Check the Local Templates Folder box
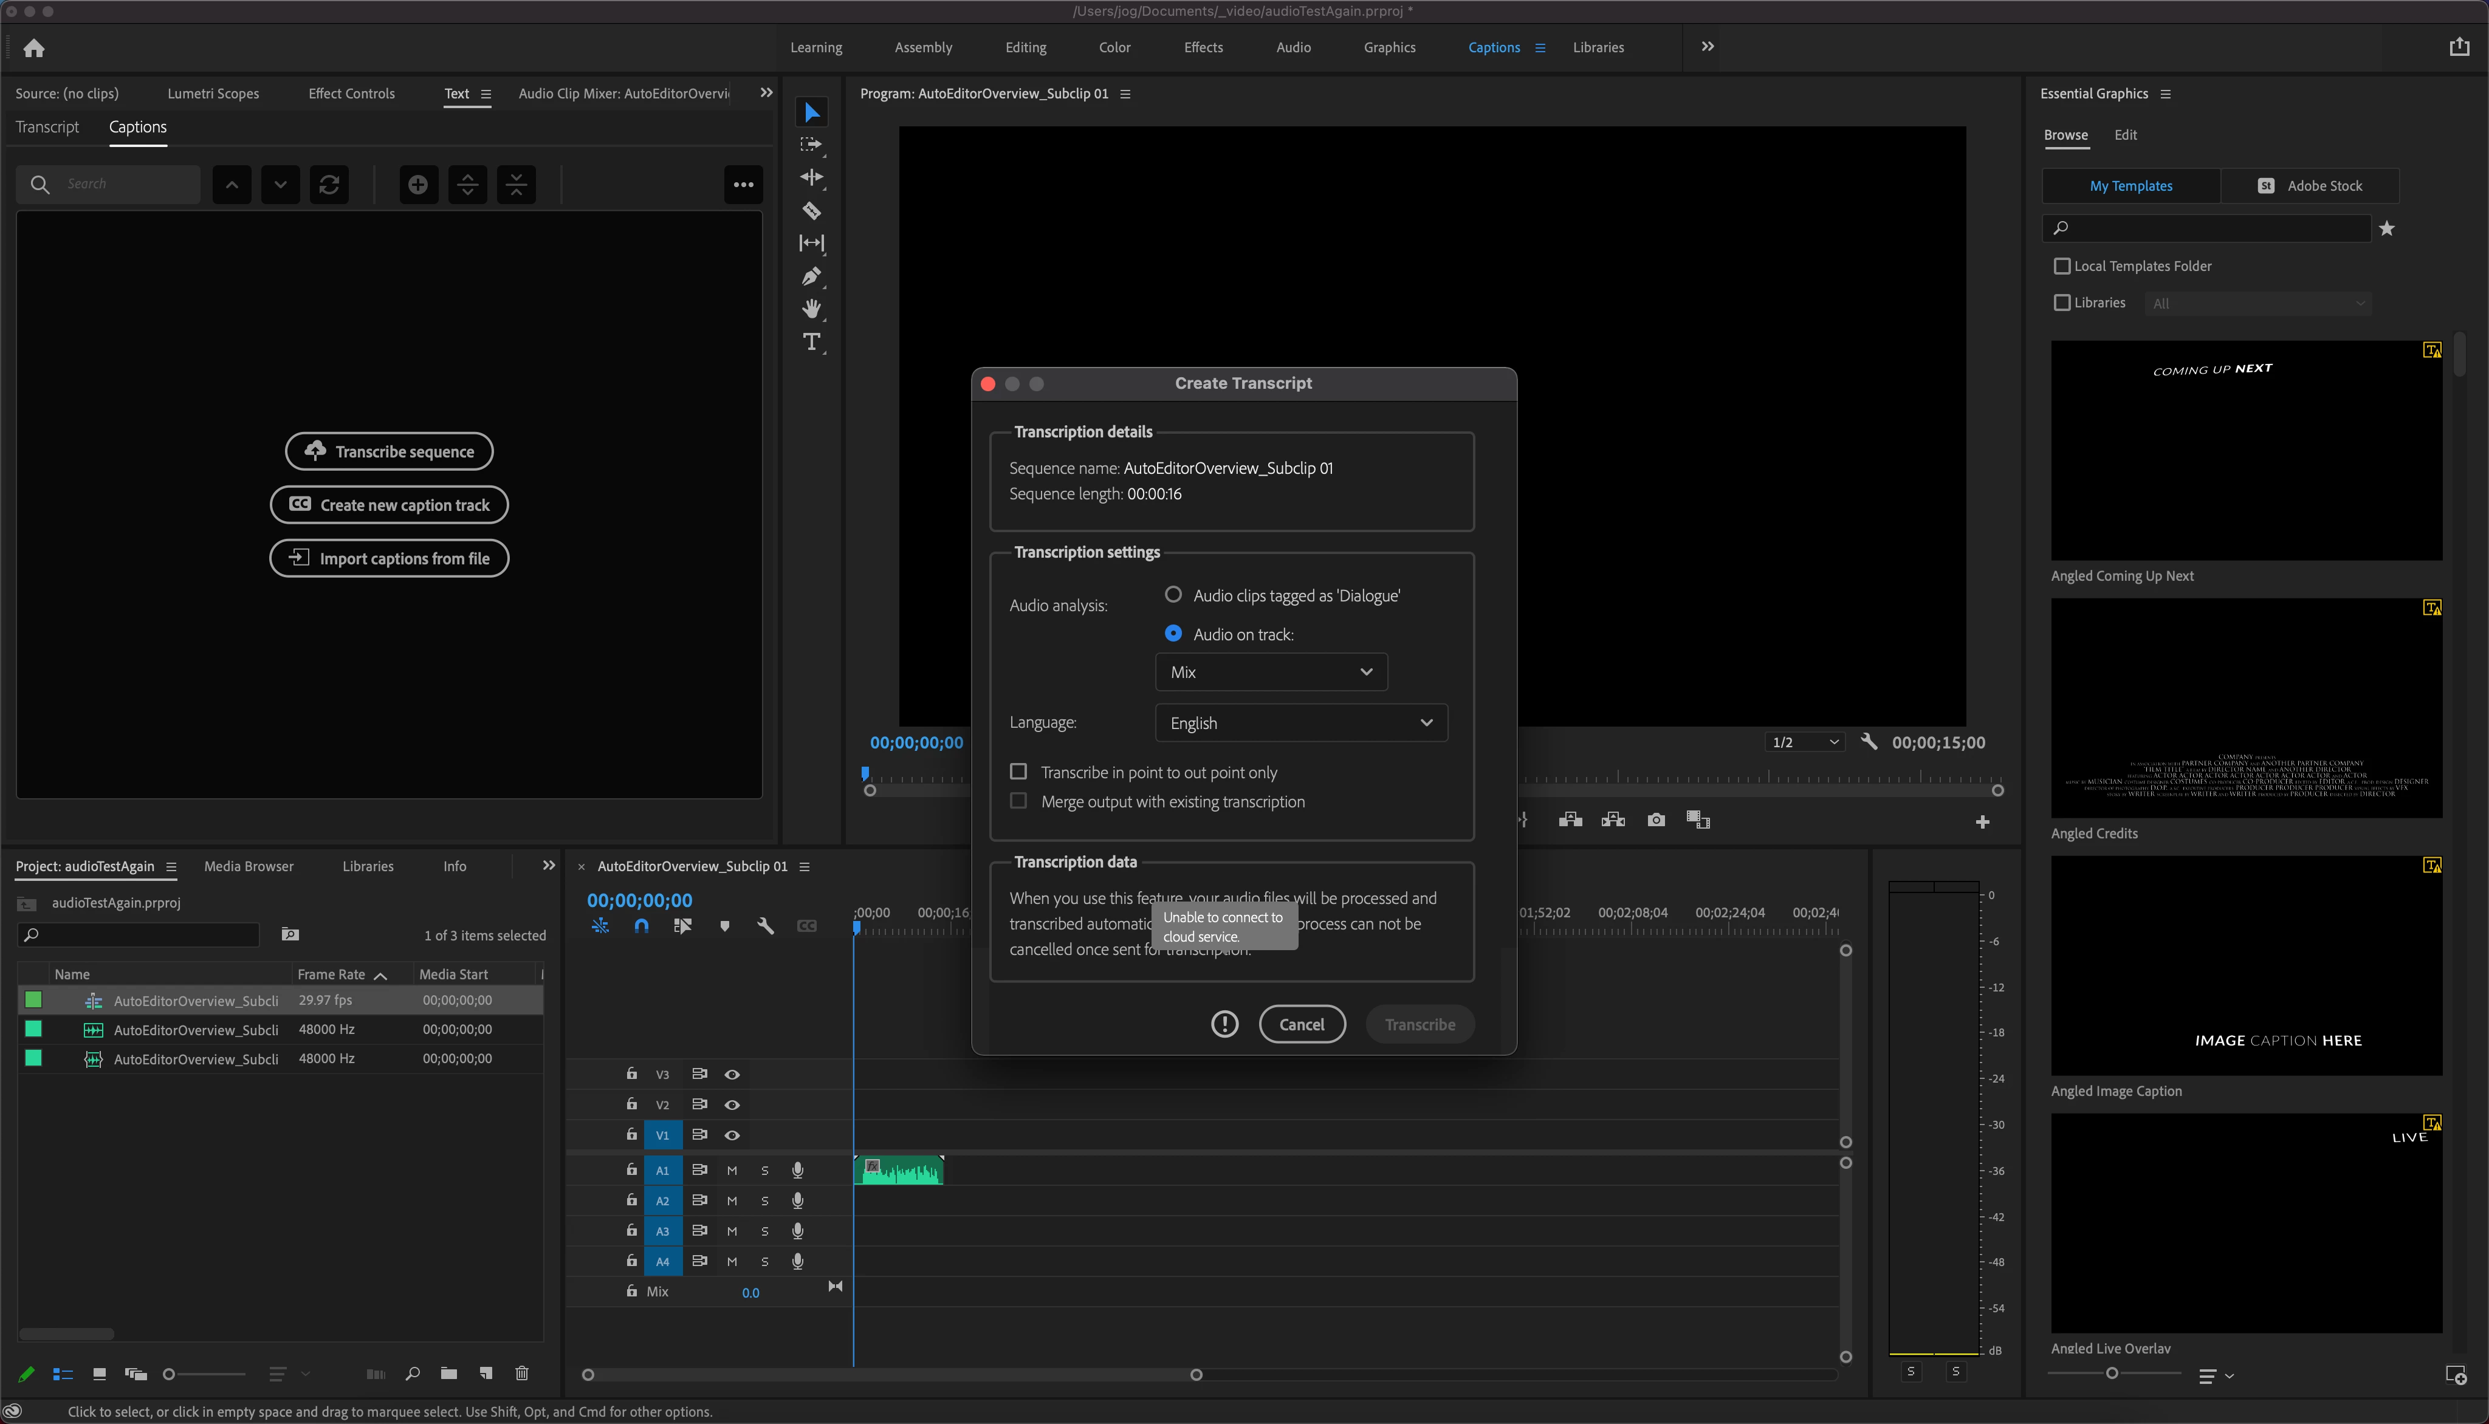 [2062, 266]
